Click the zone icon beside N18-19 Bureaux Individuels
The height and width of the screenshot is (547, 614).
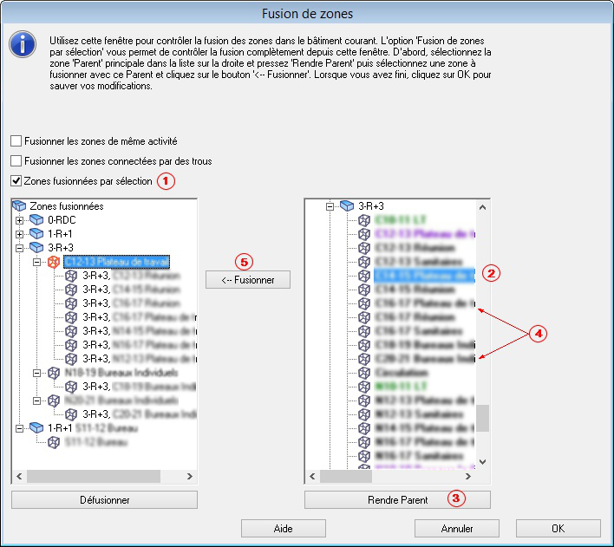click(x=53, y=373)
